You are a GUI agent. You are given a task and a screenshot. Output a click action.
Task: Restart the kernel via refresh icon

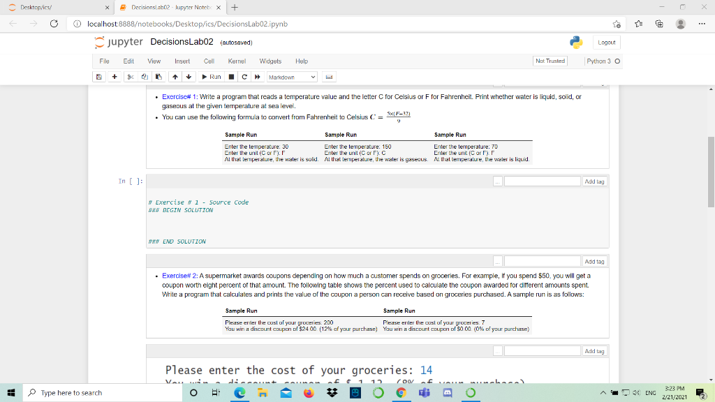[x=244, y=77]
